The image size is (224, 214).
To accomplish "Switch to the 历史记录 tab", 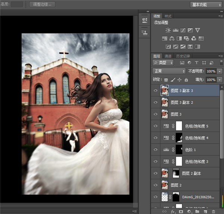I will click(183, 56).
